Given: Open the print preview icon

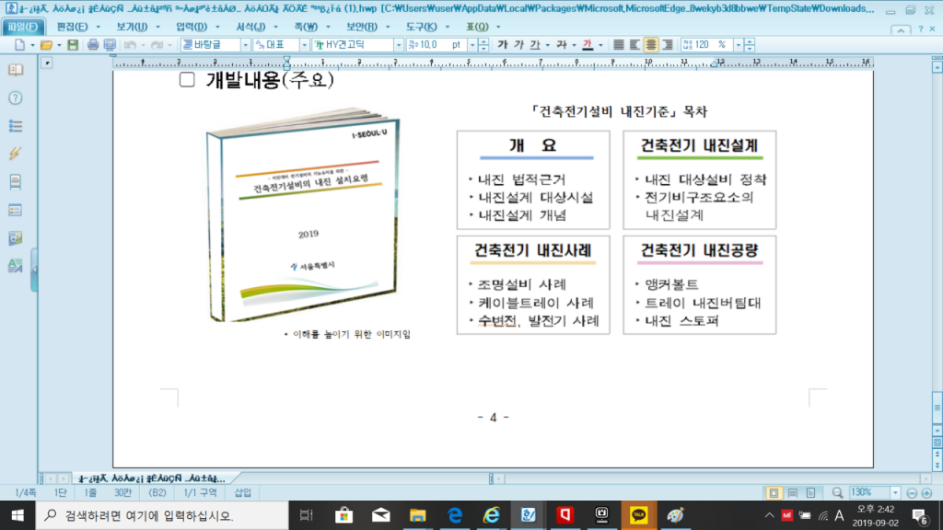Looking at the screenshot, I should coord(111,44).
